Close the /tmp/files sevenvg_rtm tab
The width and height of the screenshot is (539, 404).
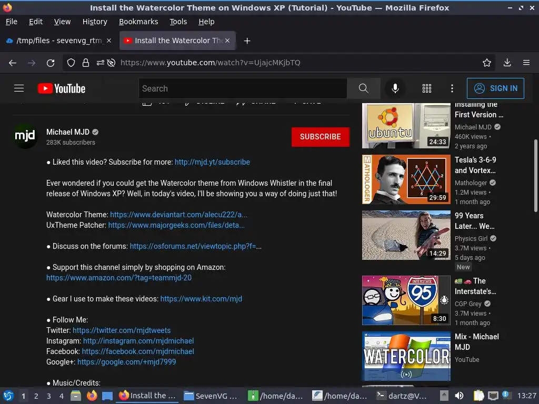[108, 41]
